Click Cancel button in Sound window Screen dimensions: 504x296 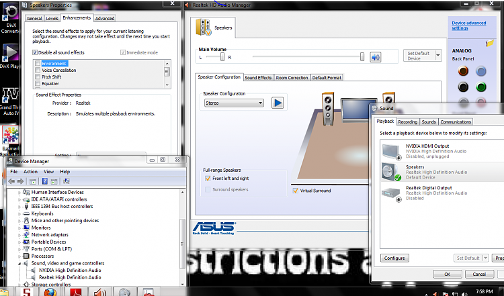(x=479, y=274)
